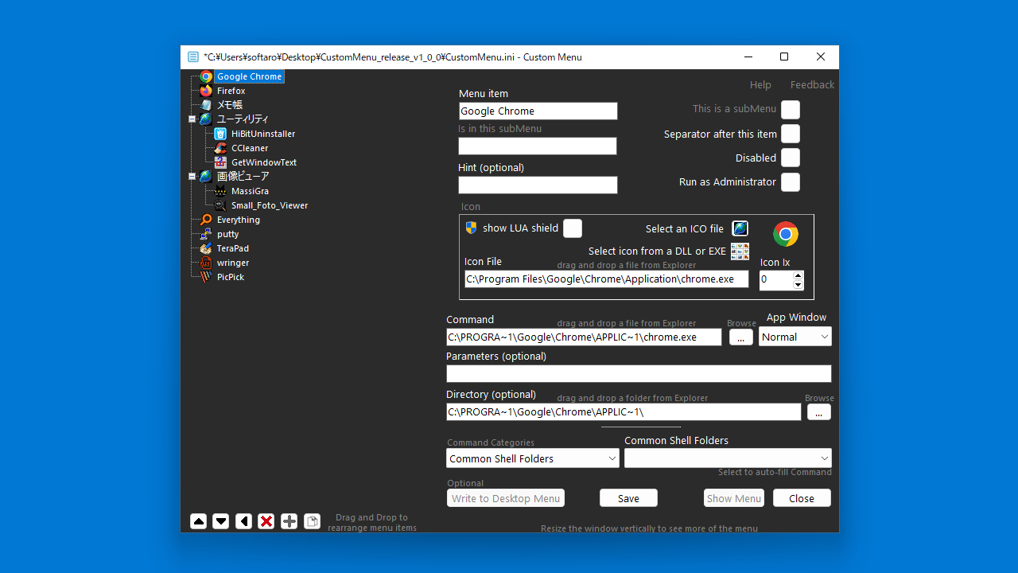Viewport: 1018px width, 573px height.
Task: Select the ユーティリティ tree item
Action: 243,119
